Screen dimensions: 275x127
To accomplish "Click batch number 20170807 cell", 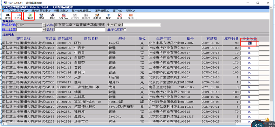I will click(x=190, y=43).
